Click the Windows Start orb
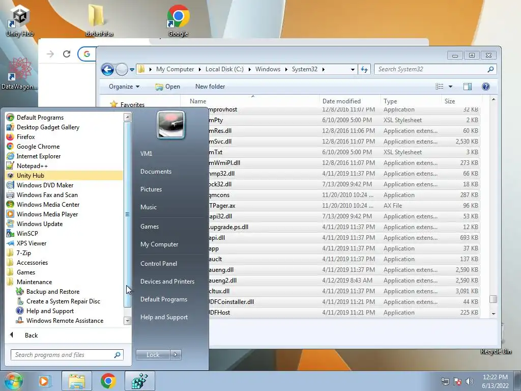Screen dimensions: 521x391 click(x=13, y=381)
